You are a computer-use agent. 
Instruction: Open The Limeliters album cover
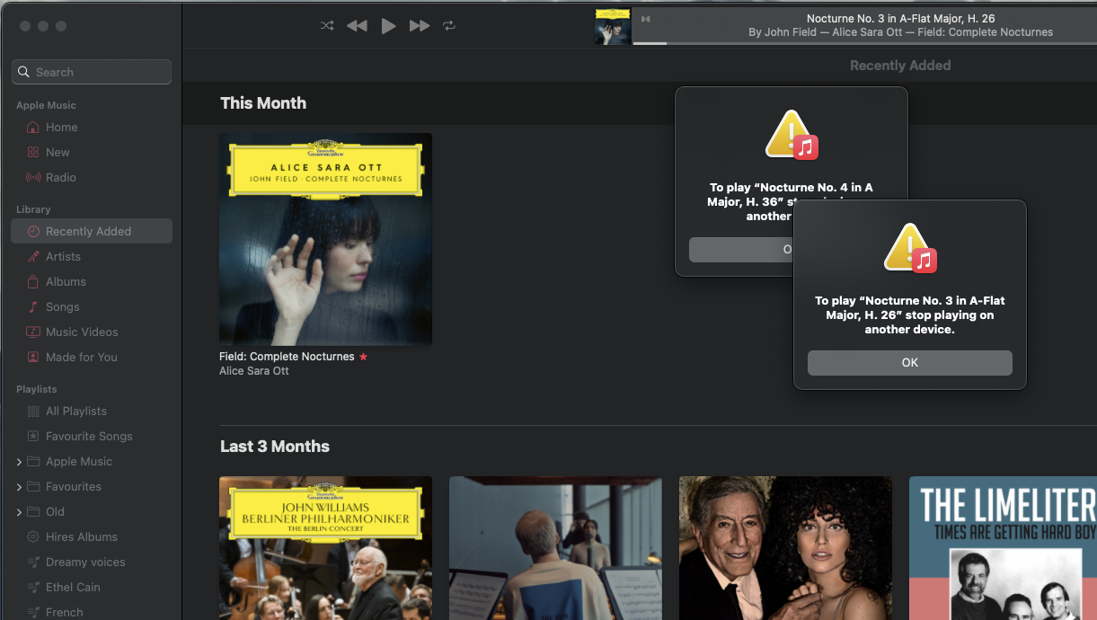click(1003, 548)
